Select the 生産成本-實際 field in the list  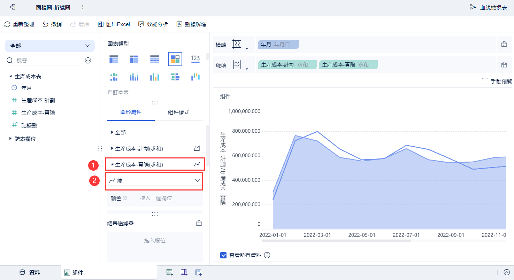tap(38, 113)
